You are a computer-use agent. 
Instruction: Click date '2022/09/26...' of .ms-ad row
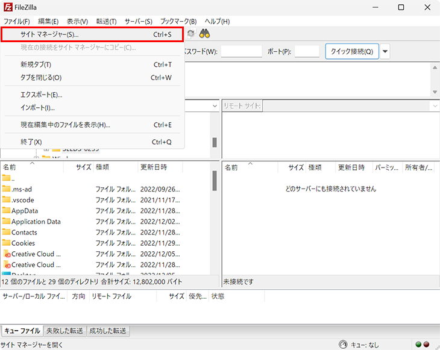tap(160, 189)
